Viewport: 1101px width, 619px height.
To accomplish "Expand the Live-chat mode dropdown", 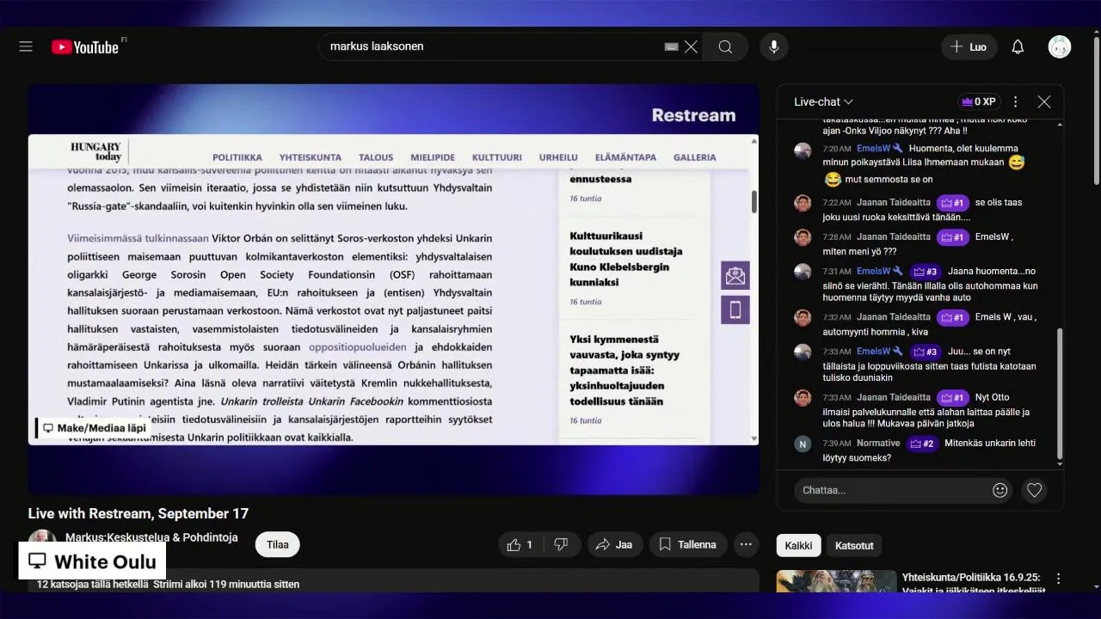I will click(x=823, y=101).
